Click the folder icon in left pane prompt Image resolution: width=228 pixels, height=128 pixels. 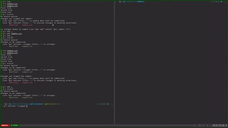click(10, 104)
